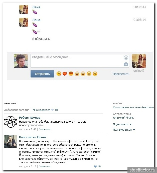The width and height of the screenshot is (157, 173).
Task: Insert the grinning tongue emoji
Action: (x=77, y=74)
